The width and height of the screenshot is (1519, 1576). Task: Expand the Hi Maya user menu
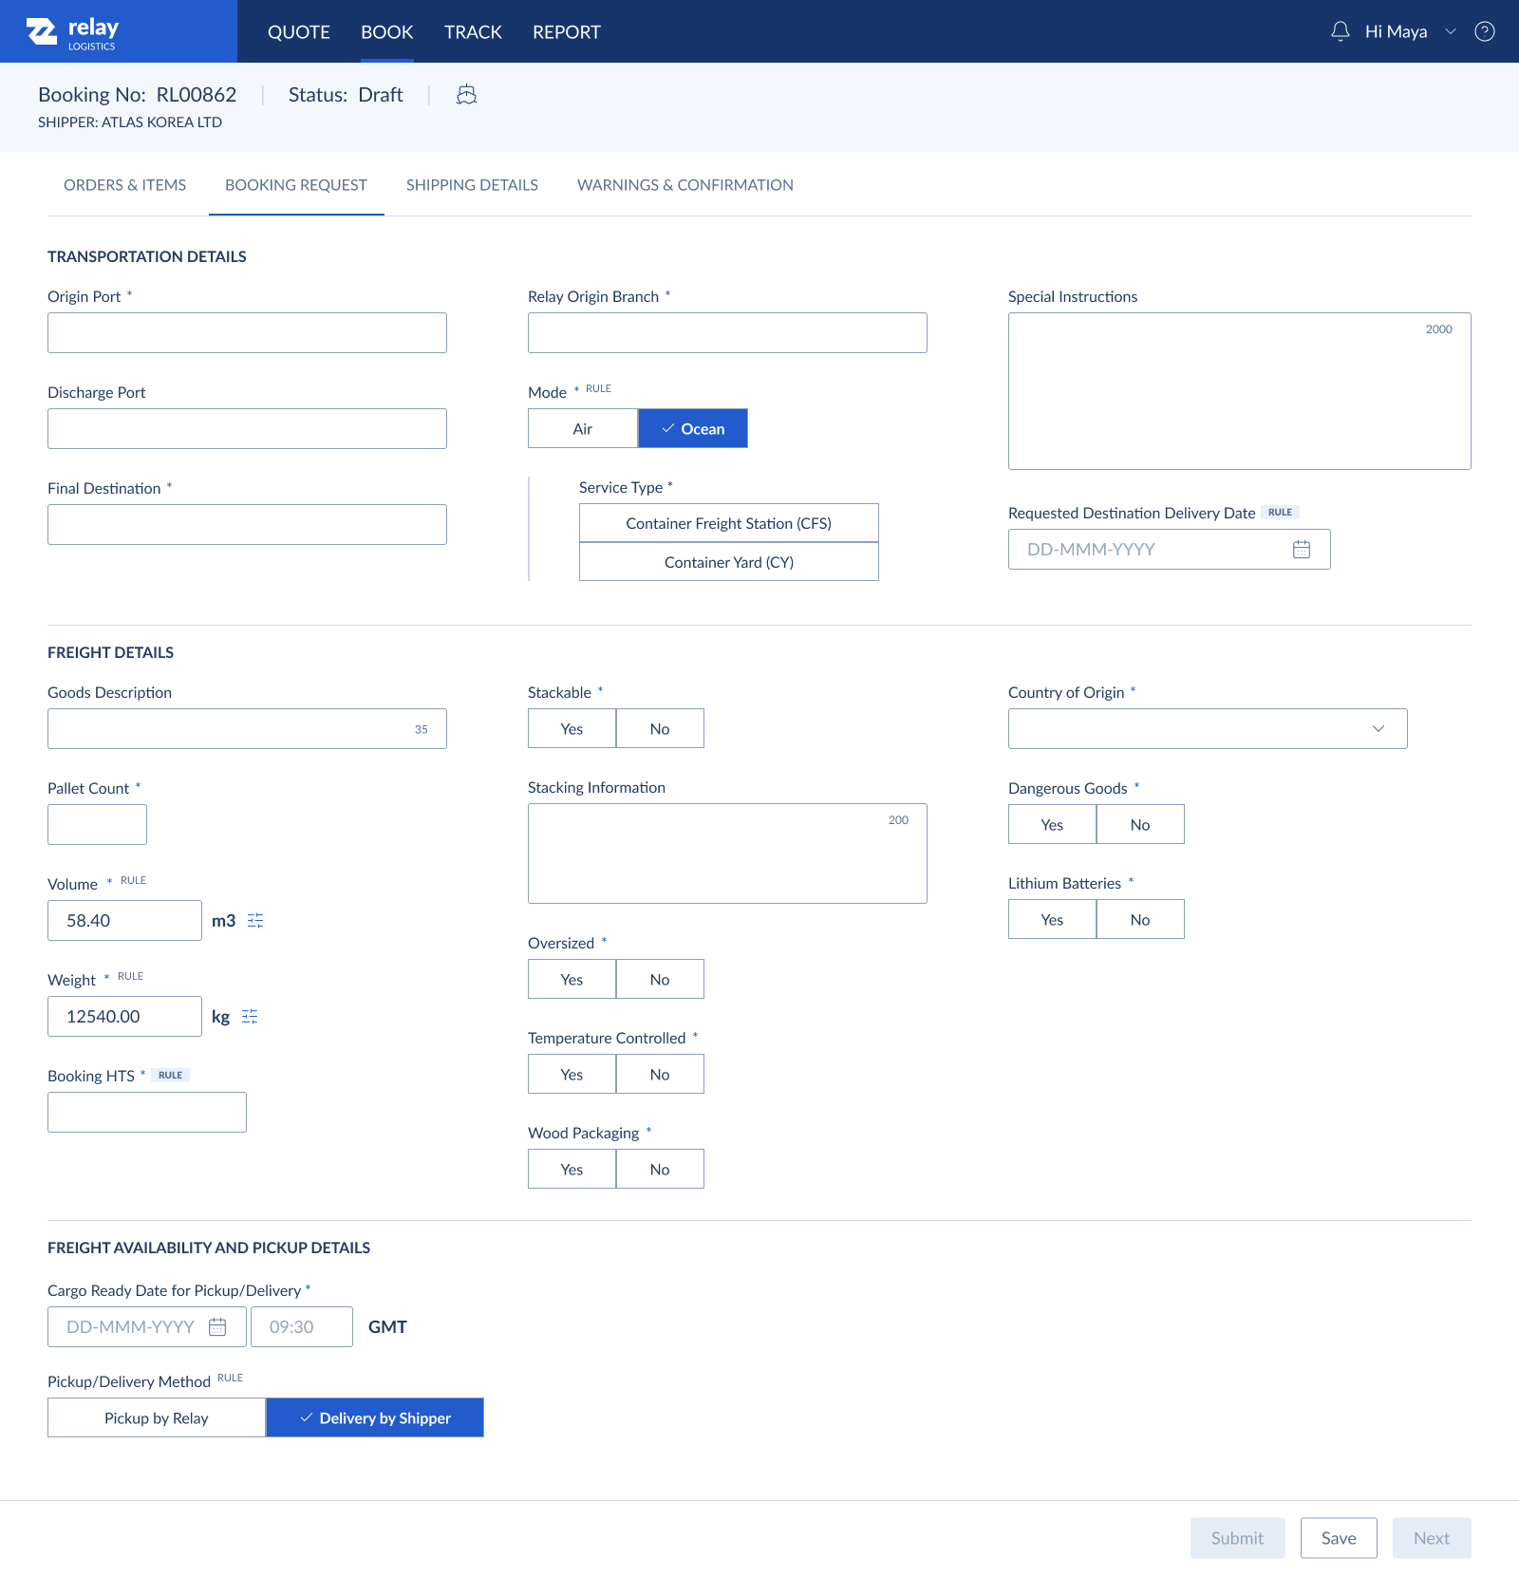tap(1410, 31)
